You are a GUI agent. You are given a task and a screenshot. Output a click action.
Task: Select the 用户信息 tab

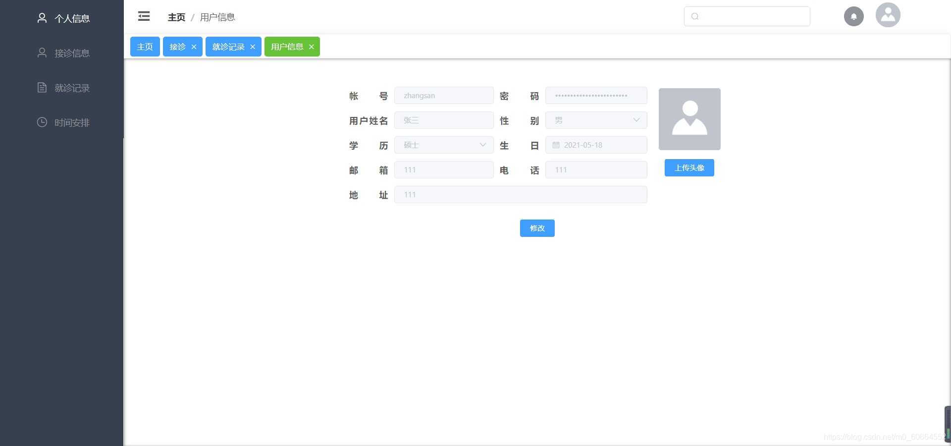287,47
